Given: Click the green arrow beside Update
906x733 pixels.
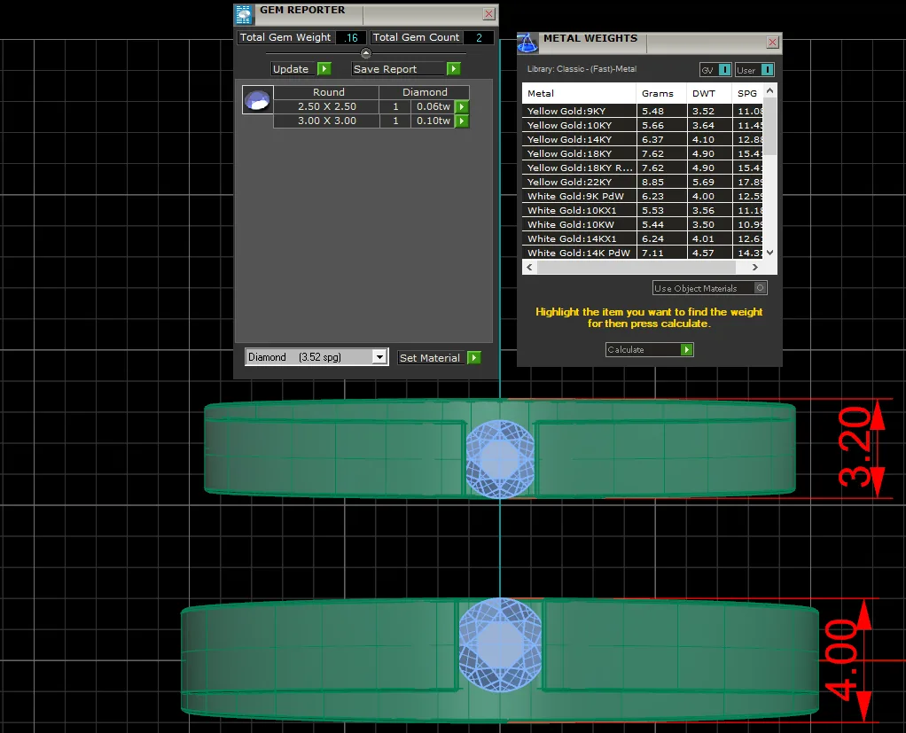Looking at the screenshot, I should click(324, 69).
